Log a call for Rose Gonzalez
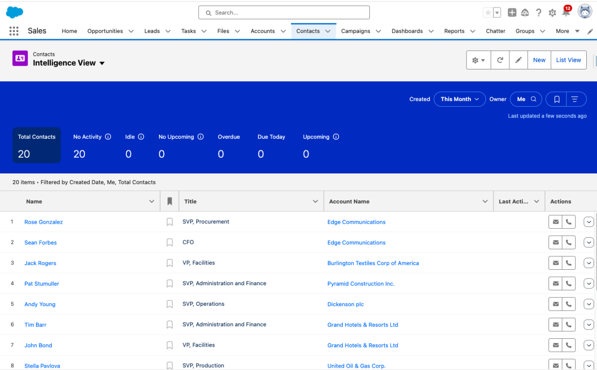Viewport: 597px width, 370px height. pyautogui.click(x=569, y=222)
